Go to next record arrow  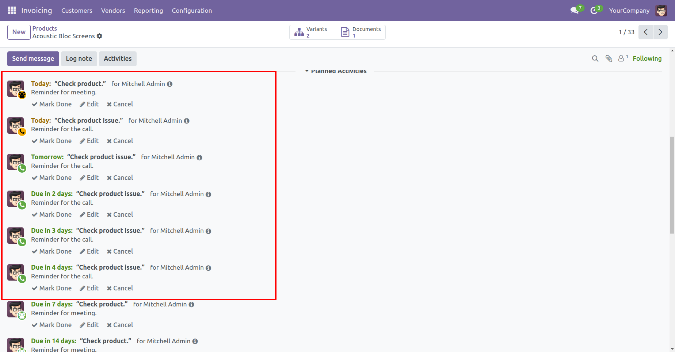point(660,32)
